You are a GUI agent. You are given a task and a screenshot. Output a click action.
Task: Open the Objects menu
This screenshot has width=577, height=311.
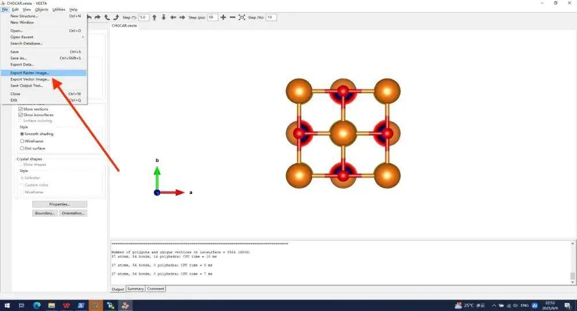(42, 10)
